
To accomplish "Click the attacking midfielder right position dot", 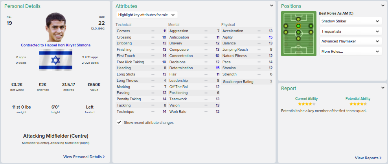I will (311, 26).
